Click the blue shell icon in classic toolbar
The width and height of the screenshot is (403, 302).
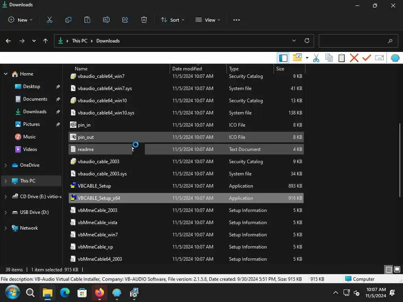tap(395, 58)
